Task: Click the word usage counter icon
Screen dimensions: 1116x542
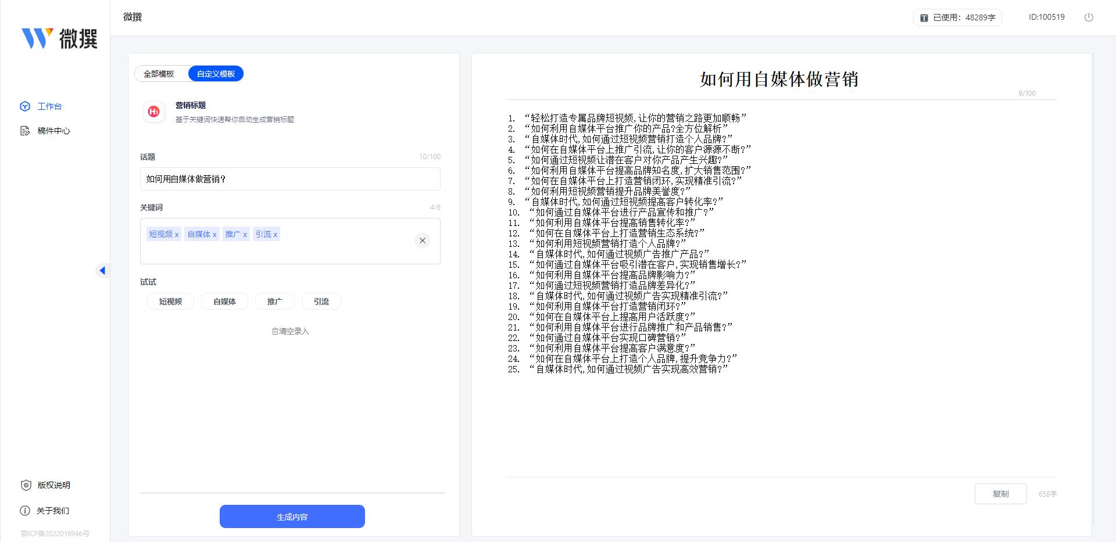Action: [924, 17]
